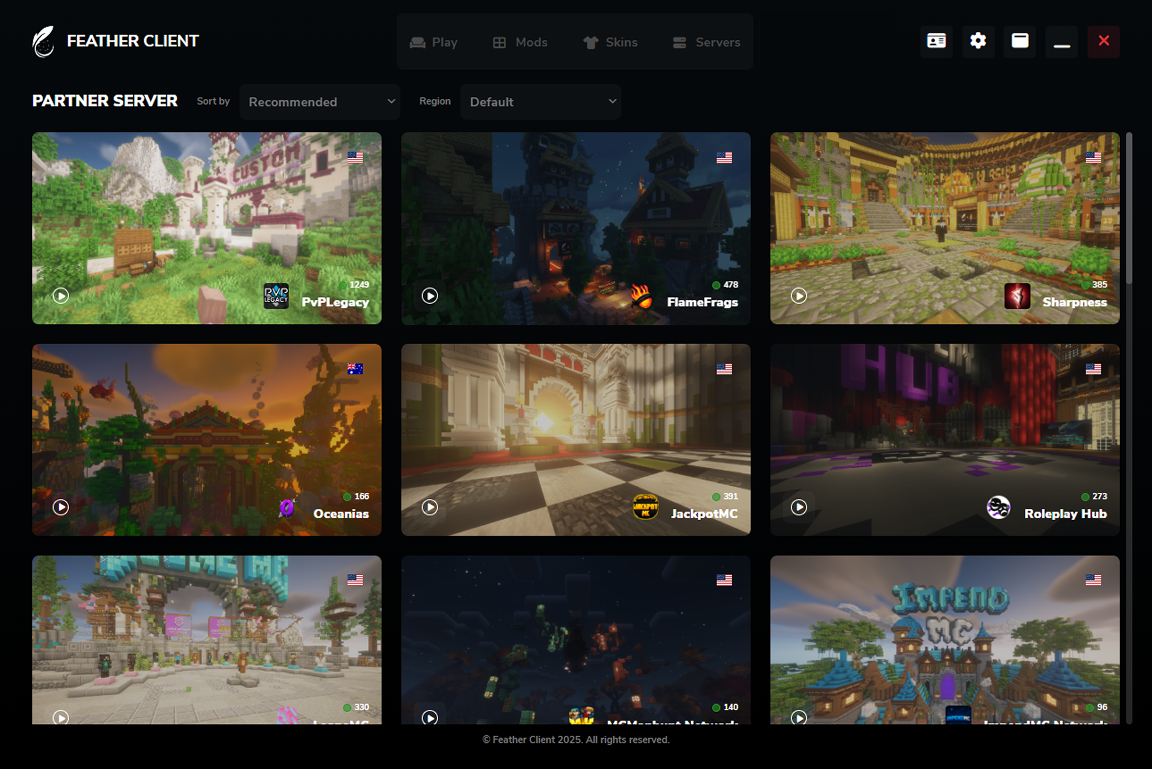Open settings gear icon
This screenshot has width=1152, height=769.
(978, 41)
